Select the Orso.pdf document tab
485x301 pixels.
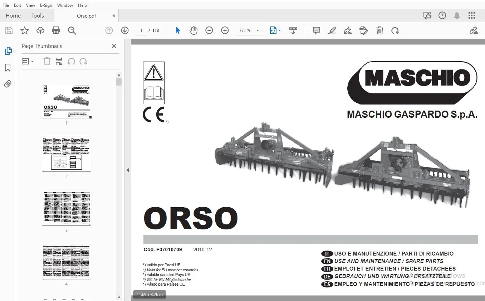click(x=86, y=16)
